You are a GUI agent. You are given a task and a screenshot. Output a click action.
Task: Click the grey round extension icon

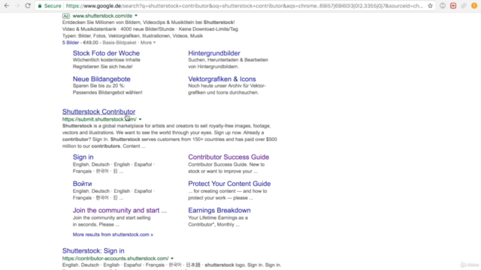point(443,5)
